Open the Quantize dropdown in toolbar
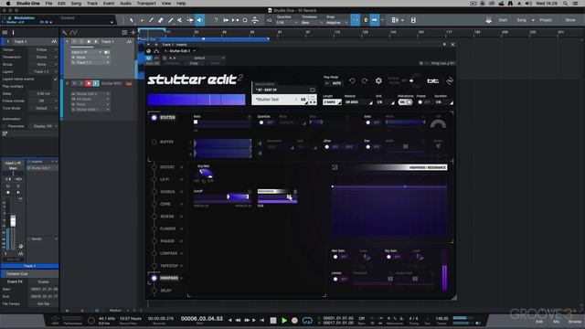Viewport: 585px width, 329px height. tap(286, 23)
